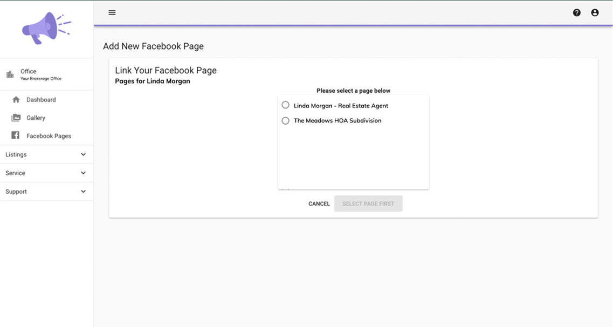Click the purple megaphone logo
Screen dimensions: 613x327
pyautogui.click(x=46, y=28)
